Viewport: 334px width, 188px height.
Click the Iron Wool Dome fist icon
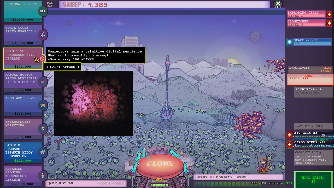[x=43, y=105]
